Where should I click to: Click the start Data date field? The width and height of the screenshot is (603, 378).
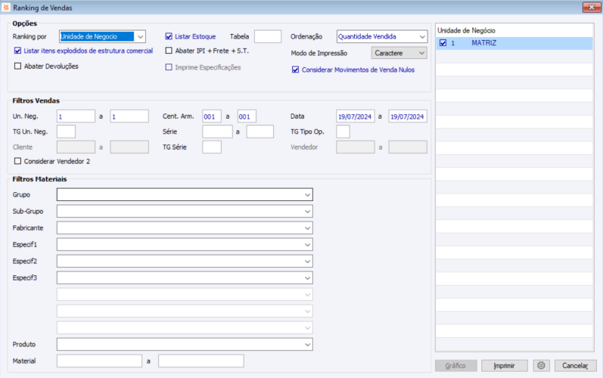pos(356,116)
